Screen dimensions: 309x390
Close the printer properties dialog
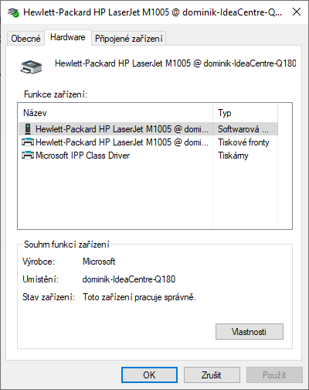pos(297,12)
